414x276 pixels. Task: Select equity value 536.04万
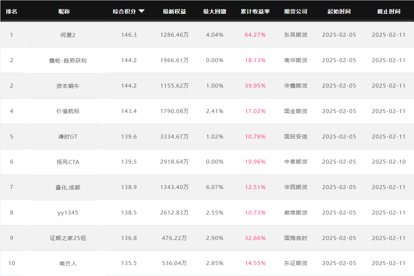point(174,263)
